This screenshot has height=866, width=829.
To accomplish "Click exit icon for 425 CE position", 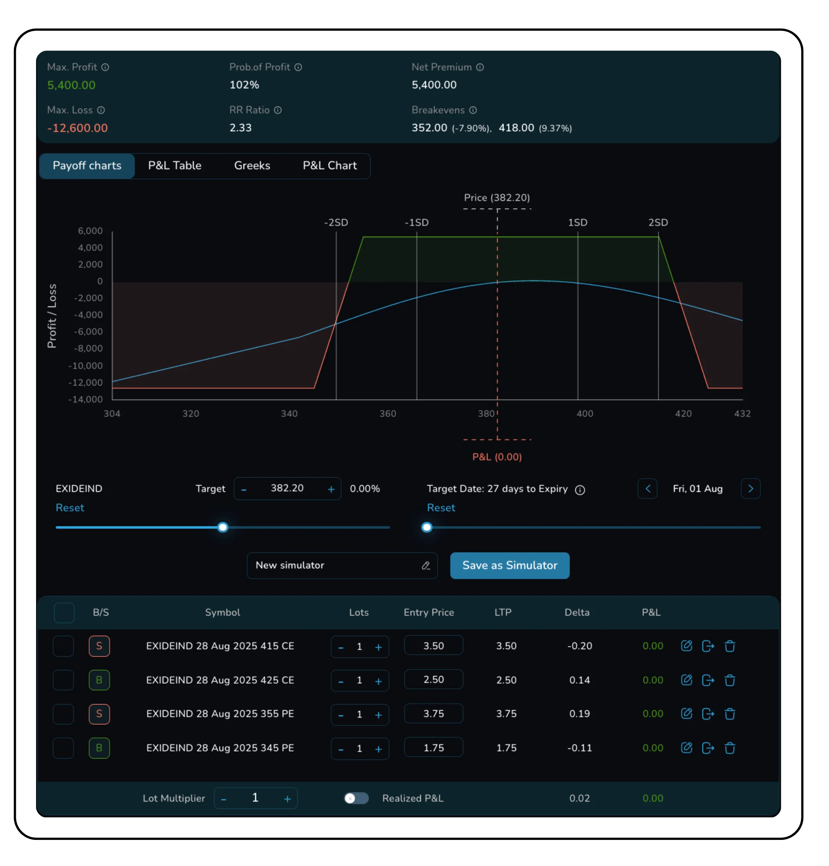I will tap(708, 680).
